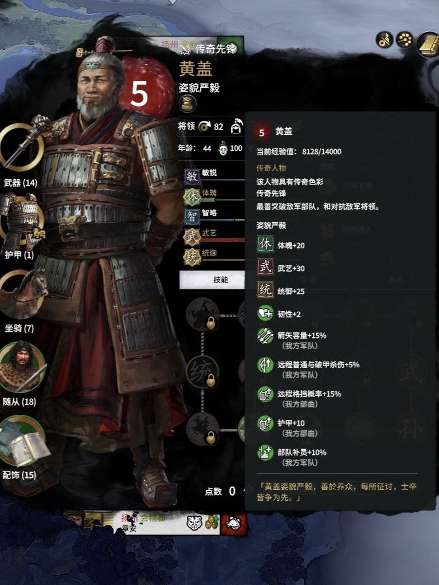The image size is (439, 585).
Task: Click the 体魄 attribute icon
Action: coord(192,197)
